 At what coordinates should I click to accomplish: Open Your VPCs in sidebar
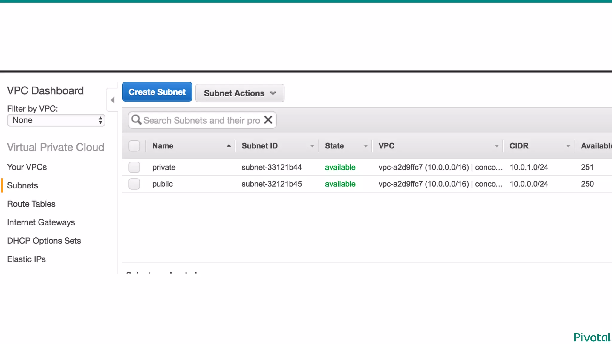point(27,167)
